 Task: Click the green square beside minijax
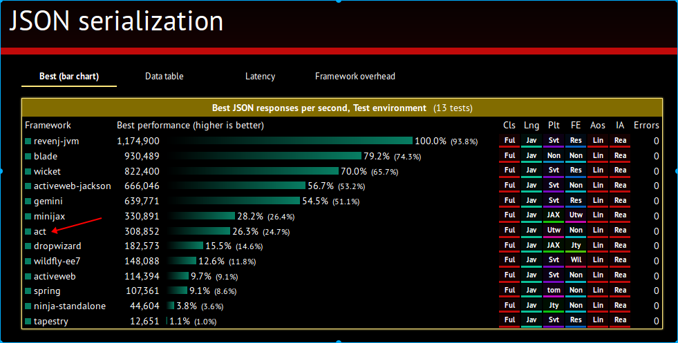(28, 216)
